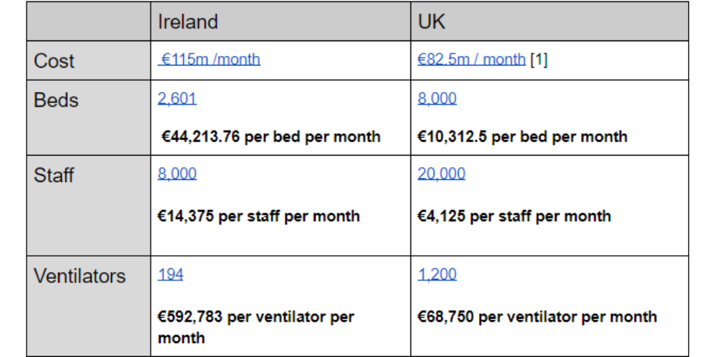This screenshot has width=715, height=357.
Task: Click the 20,000 staff link
Action: 441,174
